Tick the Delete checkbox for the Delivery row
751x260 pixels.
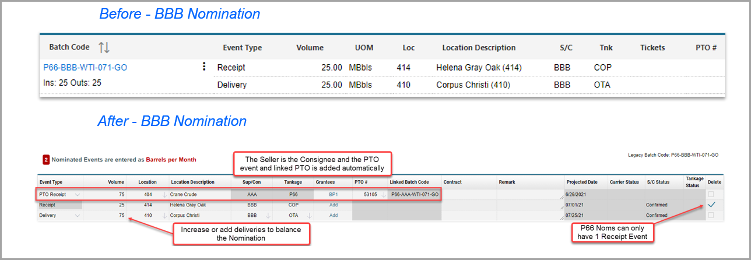(710, 215)
